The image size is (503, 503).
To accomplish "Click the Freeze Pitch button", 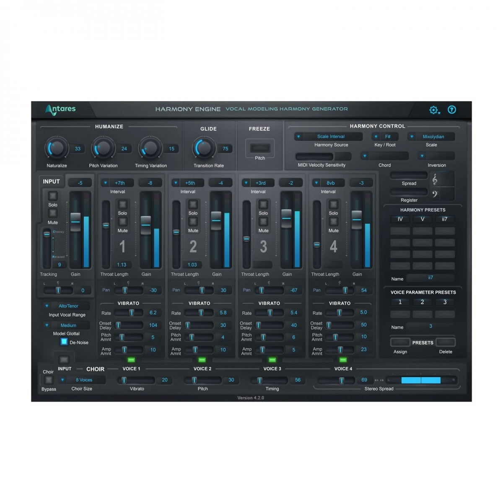I will pos(260,148).
